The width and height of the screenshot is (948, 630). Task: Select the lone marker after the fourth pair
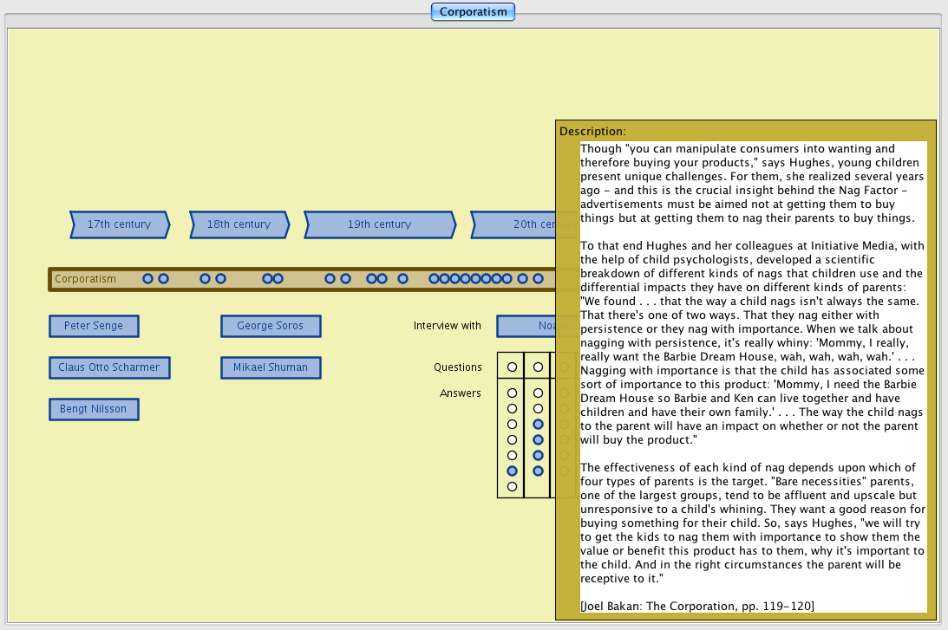402,279
